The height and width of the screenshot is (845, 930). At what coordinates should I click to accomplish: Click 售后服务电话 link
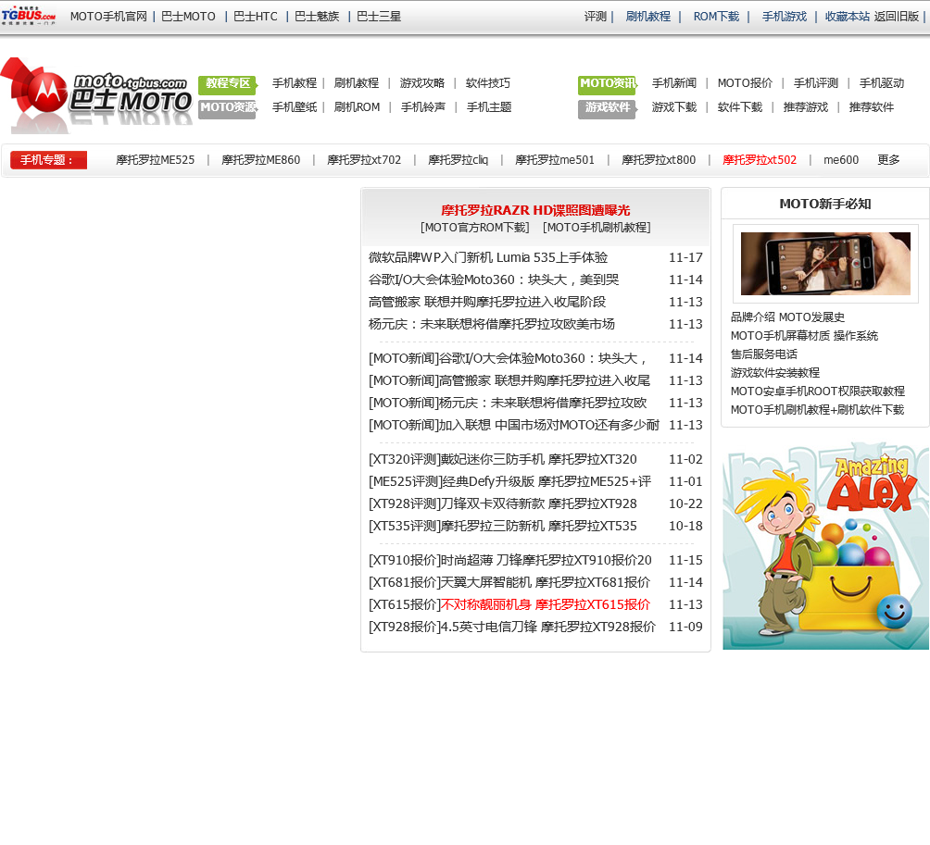[764, 354]
